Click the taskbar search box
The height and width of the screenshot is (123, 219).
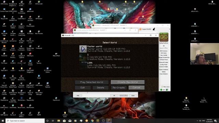[25, 121]
